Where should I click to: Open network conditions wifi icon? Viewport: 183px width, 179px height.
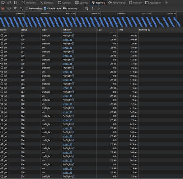point(86,9)
